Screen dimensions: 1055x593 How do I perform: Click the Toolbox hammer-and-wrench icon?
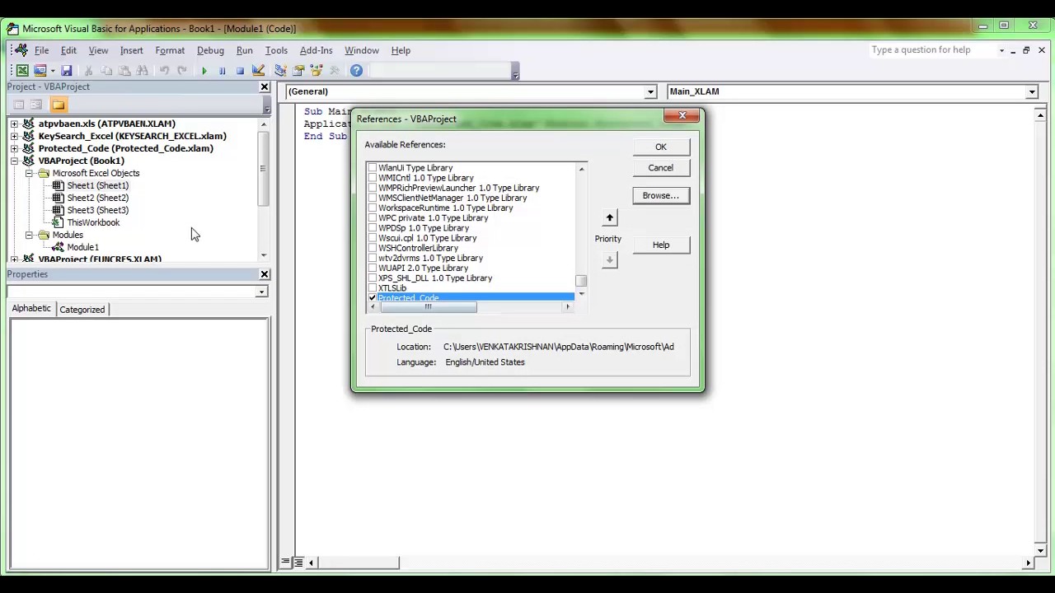tap(334, 71)
